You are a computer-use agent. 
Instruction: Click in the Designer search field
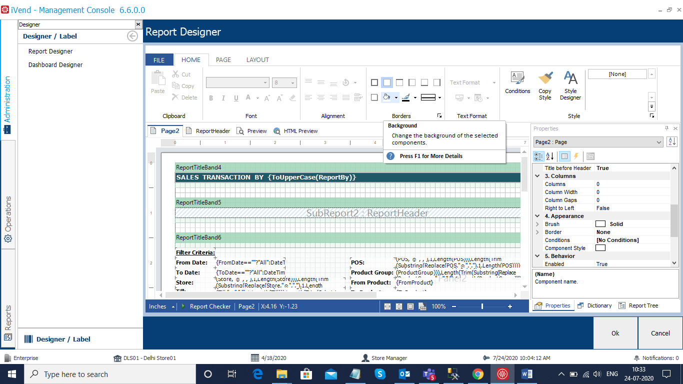click(76, 24)
